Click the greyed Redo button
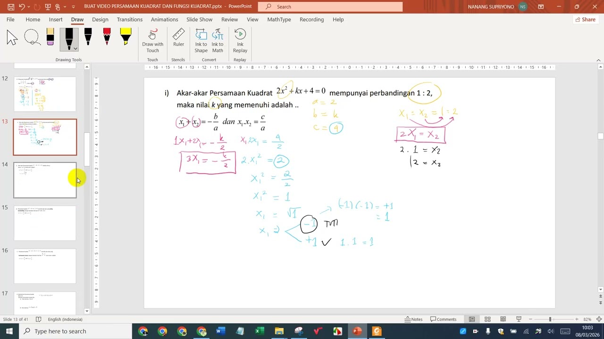This screenshot has height=339, width=604. pos(37,7)
